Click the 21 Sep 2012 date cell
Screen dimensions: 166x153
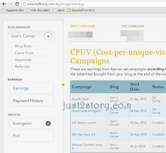[x=140, y=99]
